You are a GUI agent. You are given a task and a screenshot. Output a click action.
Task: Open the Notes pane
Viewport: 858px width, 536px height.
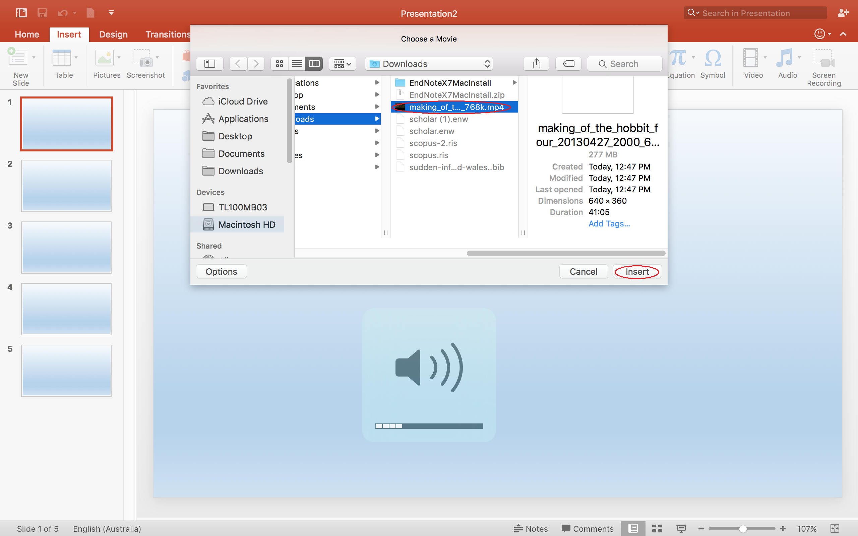(531, 529)
